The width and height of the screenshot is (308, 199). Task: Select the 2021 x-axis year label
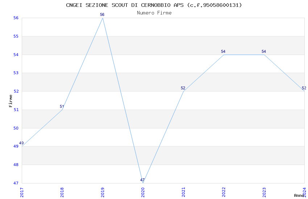pyautogui.click(x=183, y=192)
